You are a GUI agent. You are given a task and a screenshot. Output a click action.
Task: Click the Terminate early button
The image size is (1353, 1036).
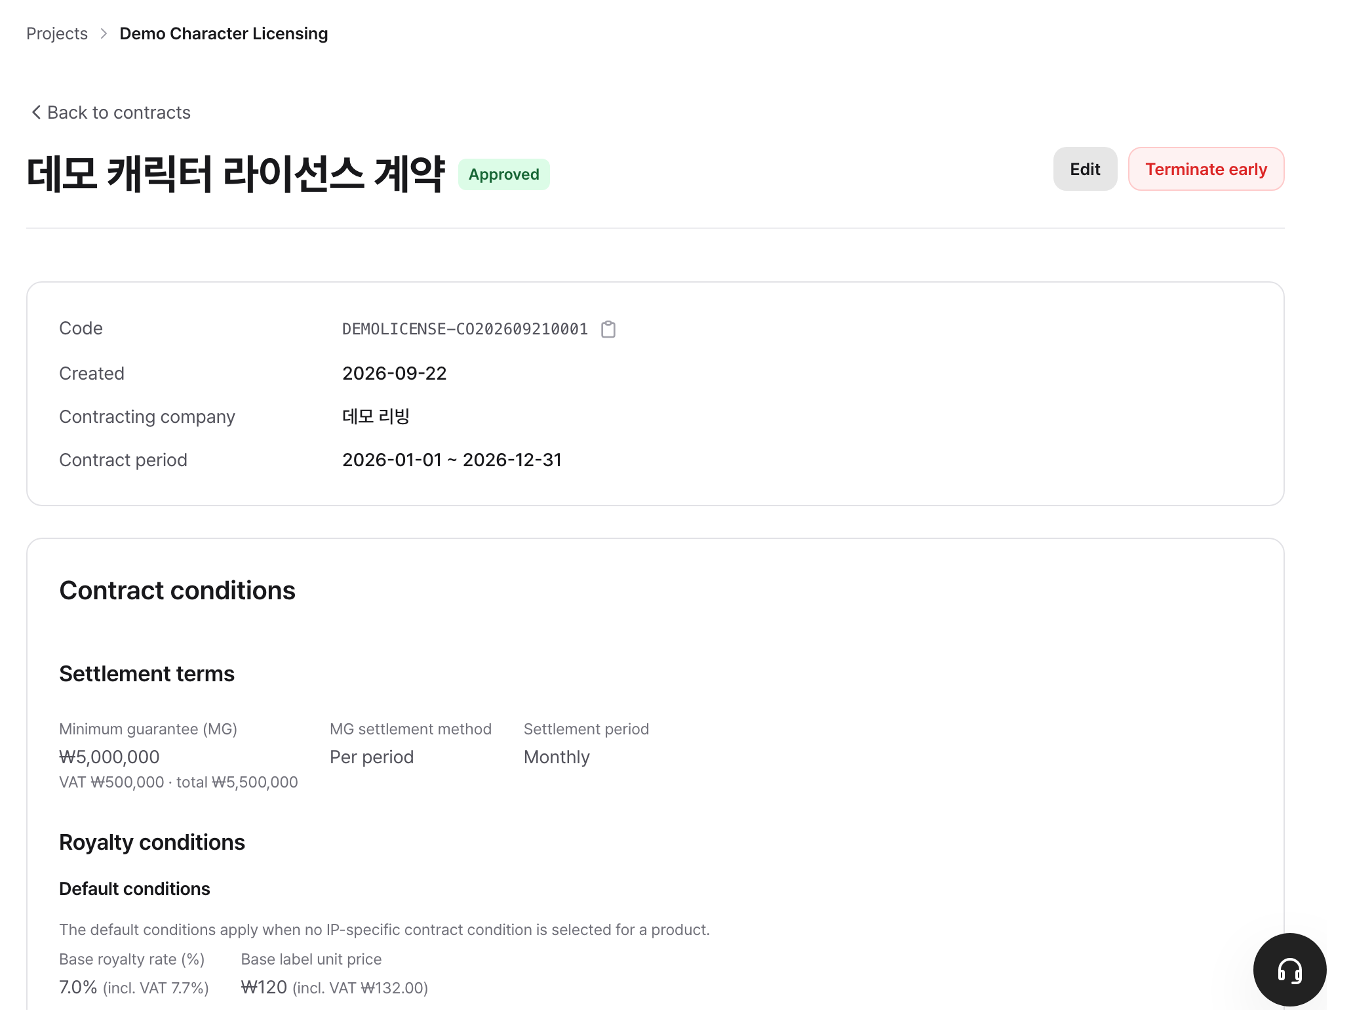[1206, 169]
